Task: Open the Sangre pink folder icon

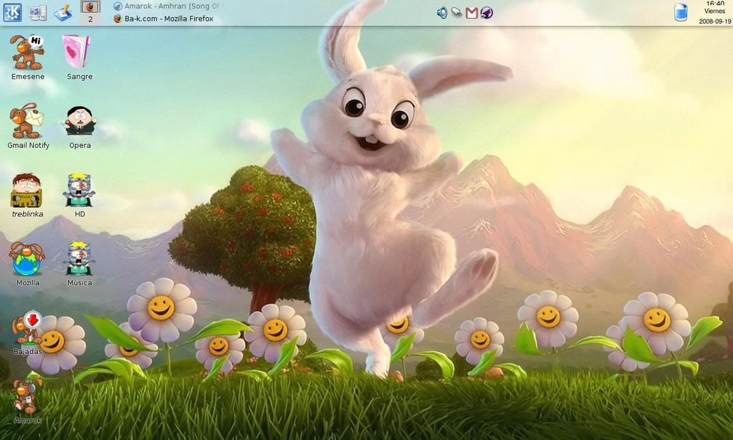Action: click(x=80, y=57)
